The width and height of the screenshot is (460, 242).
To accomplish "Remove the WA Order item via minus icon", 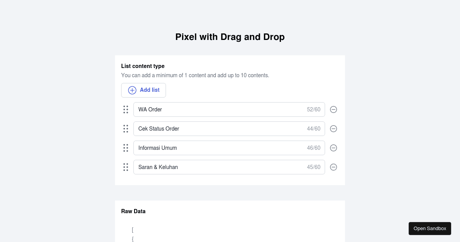I will coord(333,109).
